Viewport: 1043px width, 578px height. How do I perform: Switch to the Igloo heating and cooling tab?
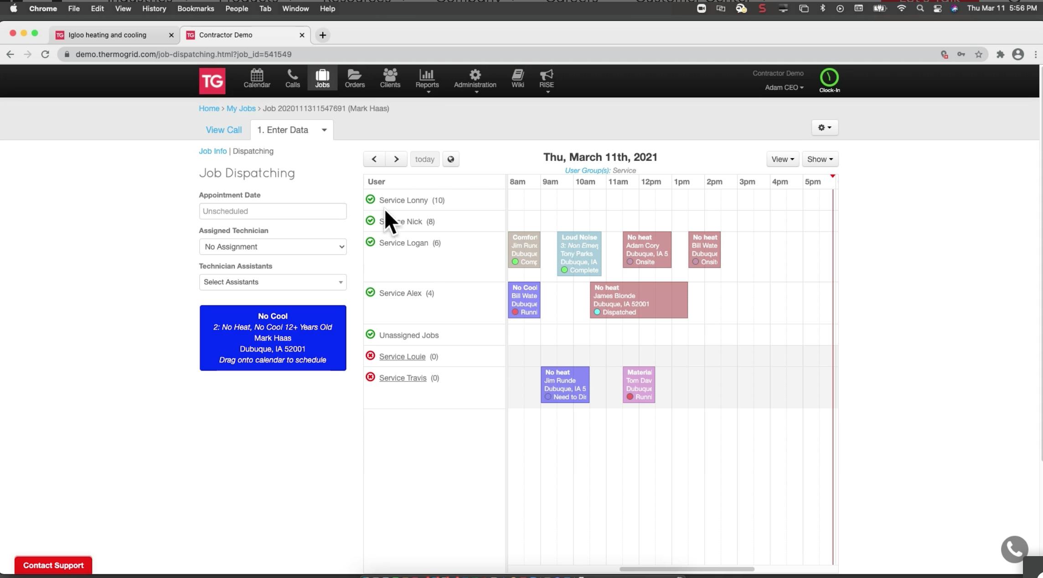(x=107, y=35)
